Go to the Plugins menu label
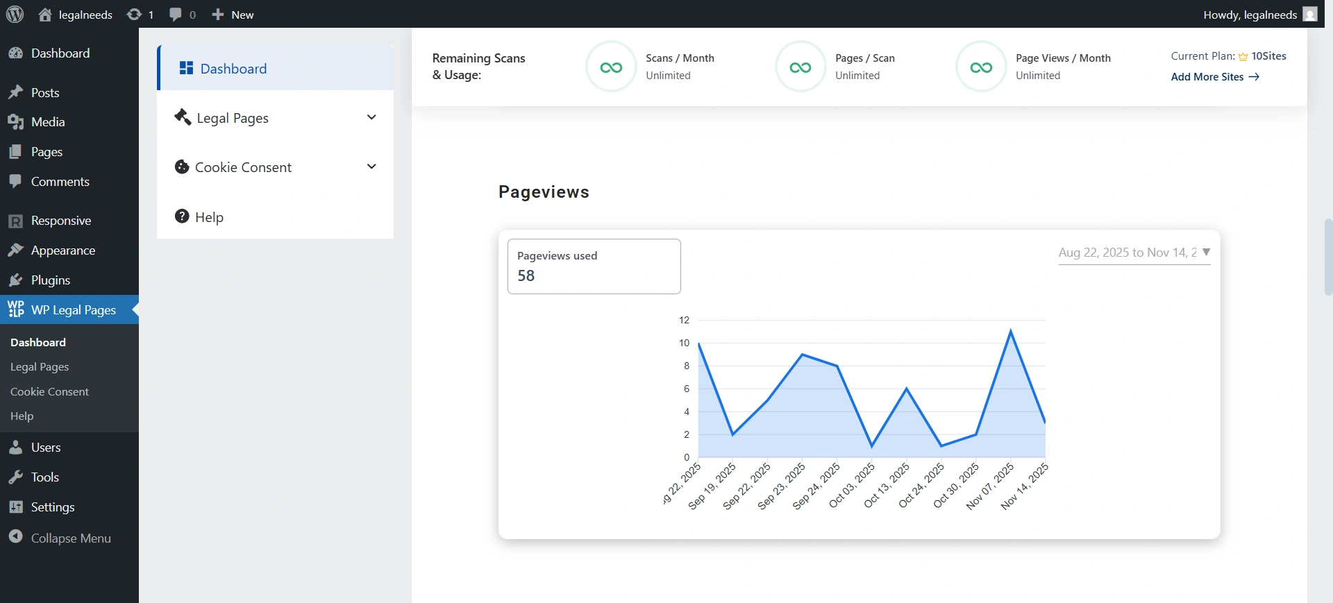Image resolution: width=1333 pixels, height=603 pixels. coord(51,280)
